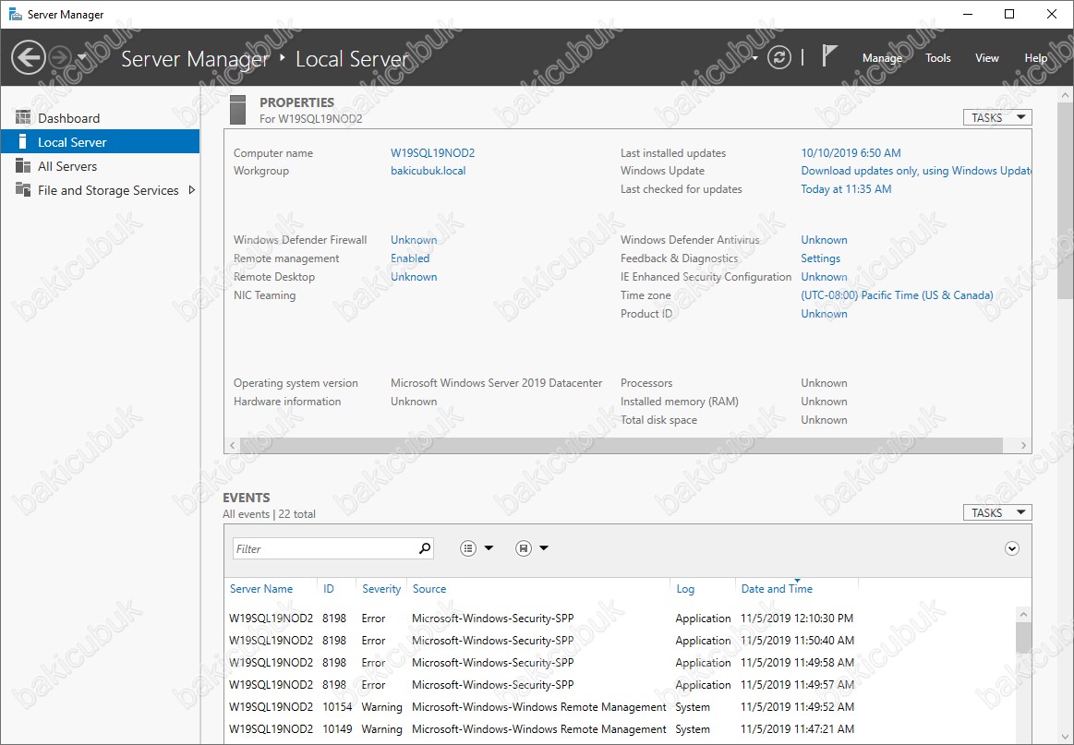
Task: Select Local Server in the sidebar
Action: click(100, 142)
